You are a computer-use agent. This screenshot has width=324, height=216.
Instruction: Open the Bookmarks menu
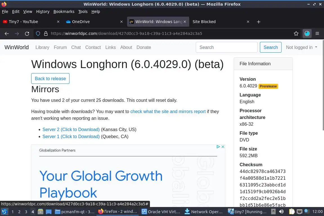pos(64,12)
